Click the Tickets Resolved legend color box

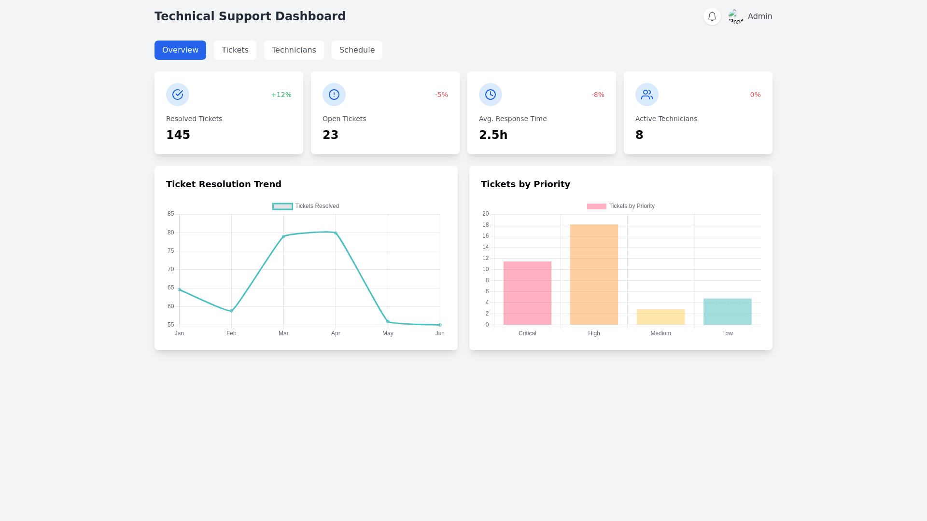point(282,206)
